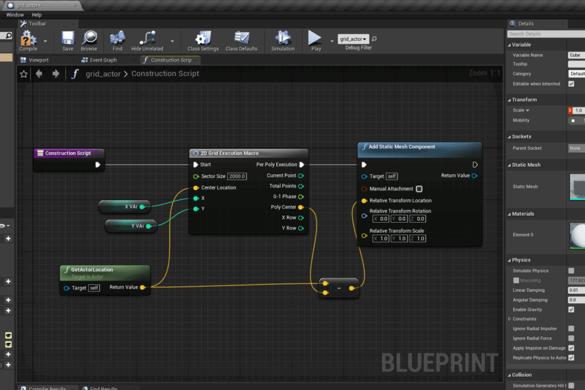Click the Relative Transform Location input pin
Image resolution: width=585 pixels, height=390 pixels.
pos(364,201)
